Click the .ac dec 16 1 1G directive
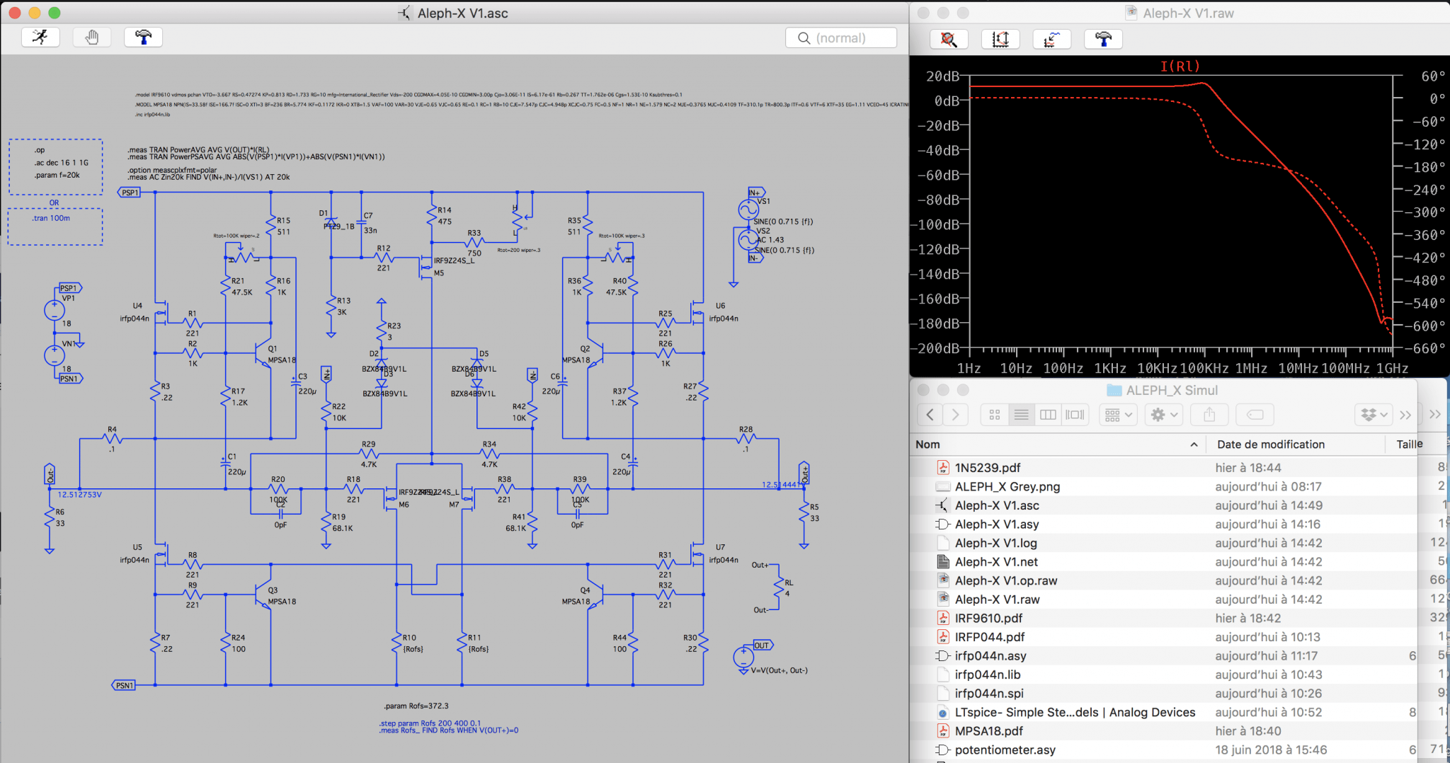1450x763 pixels. [x=62, y=163]
